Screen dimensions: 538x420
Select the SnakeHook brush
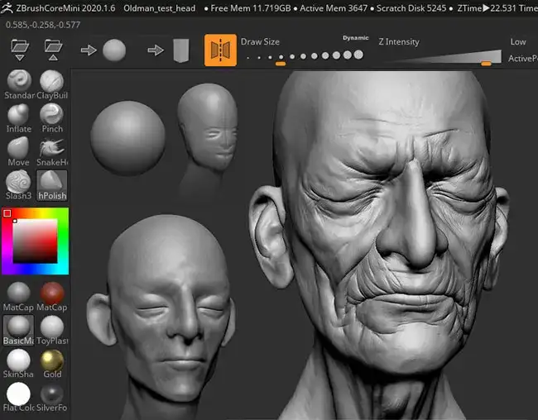click(52, 151)
